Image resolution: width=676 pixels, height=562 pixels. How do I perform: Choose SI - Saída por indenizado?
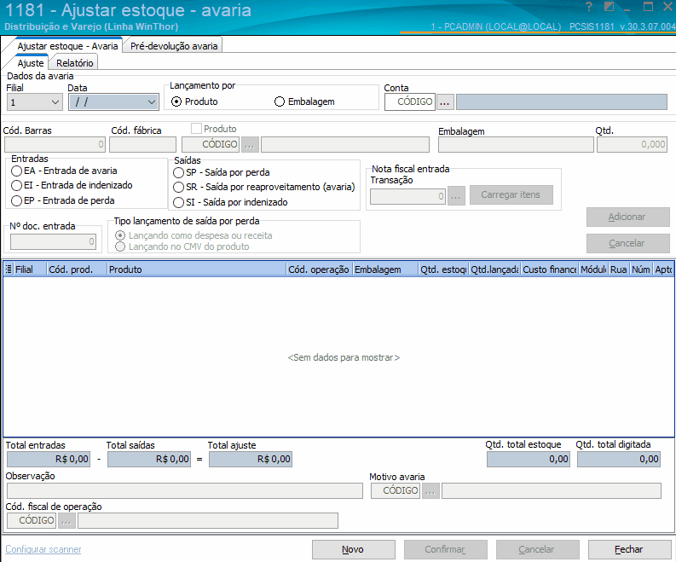pyautogui.click(x=178, y=202)
